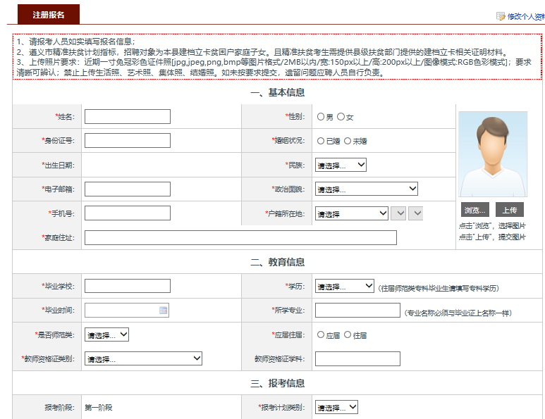Click the 修改个人资料 edit icon
This screenshot has height=419, width=545.
(501, 16)
